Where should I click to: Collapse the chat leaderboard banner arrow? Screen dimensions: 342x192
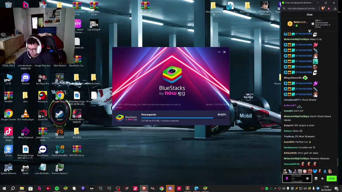(x=310, y=31)
